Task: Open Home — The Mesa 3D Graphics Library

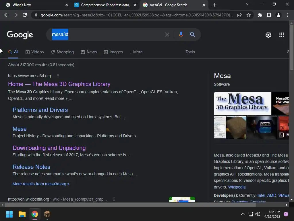Action: [59, 84]
